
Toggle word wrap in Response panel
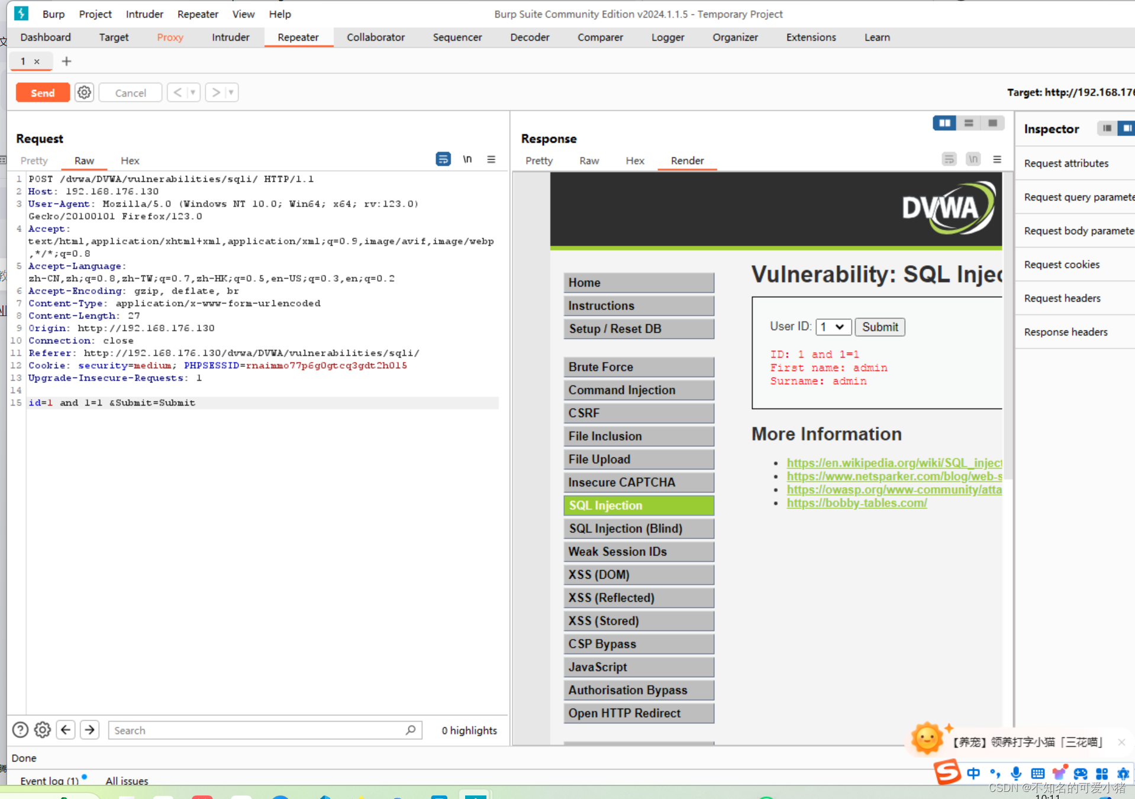949,159
